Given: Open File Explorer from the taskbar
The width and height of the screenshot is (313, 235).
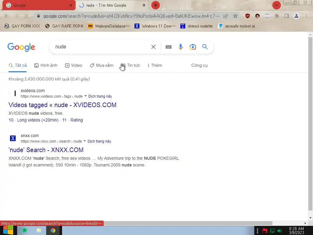Looking at the screenshot, I should (39, 230).
